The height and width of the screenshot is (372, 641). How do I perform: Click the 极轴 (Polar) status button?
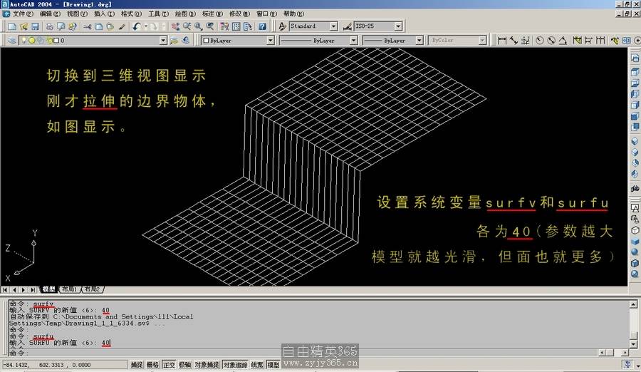pyautogui.click(x=184, y=365)
